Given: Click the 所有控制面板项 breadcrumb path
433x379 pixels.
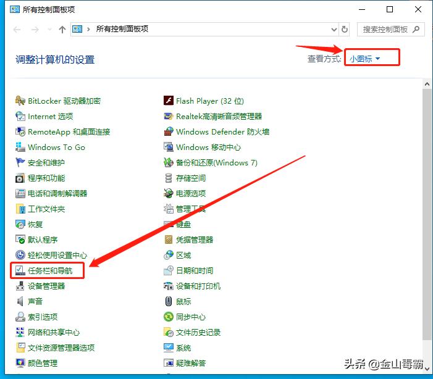Looking at the screenshot, I should click(x=122, y=29).
